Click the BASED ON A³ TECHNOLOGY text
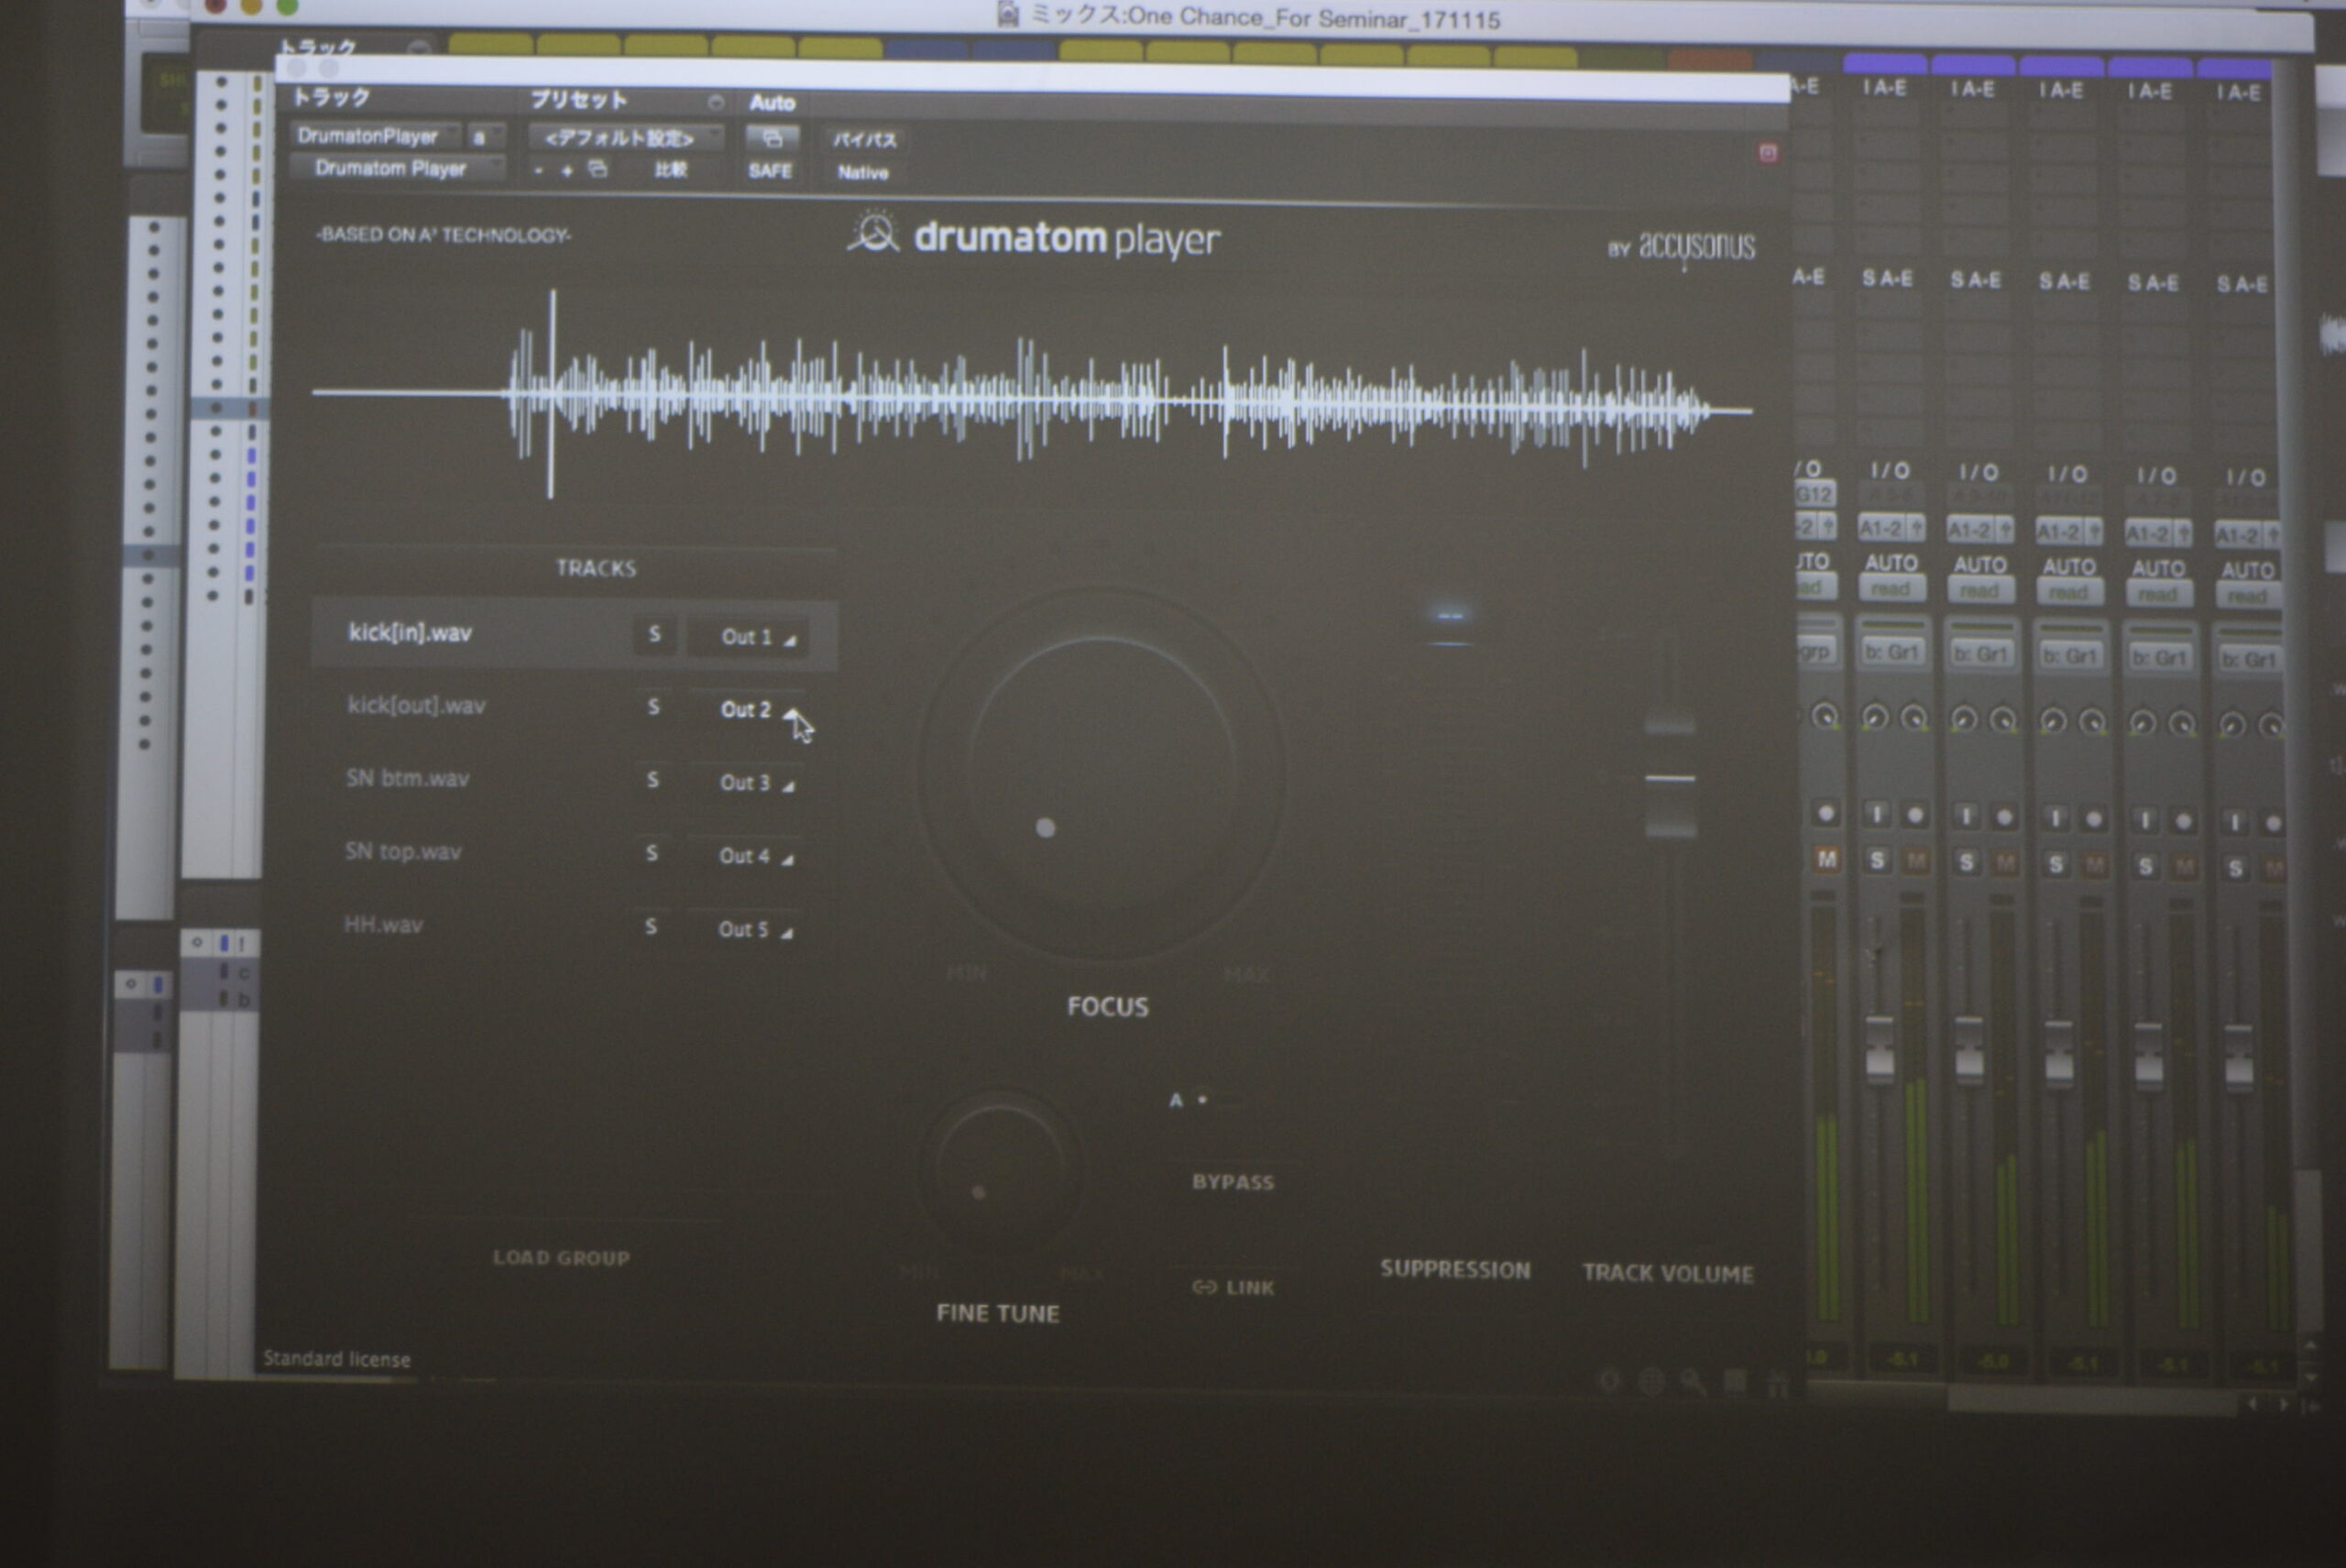The height and width of the screenshot is (1568, 2346). click(443, 235)
